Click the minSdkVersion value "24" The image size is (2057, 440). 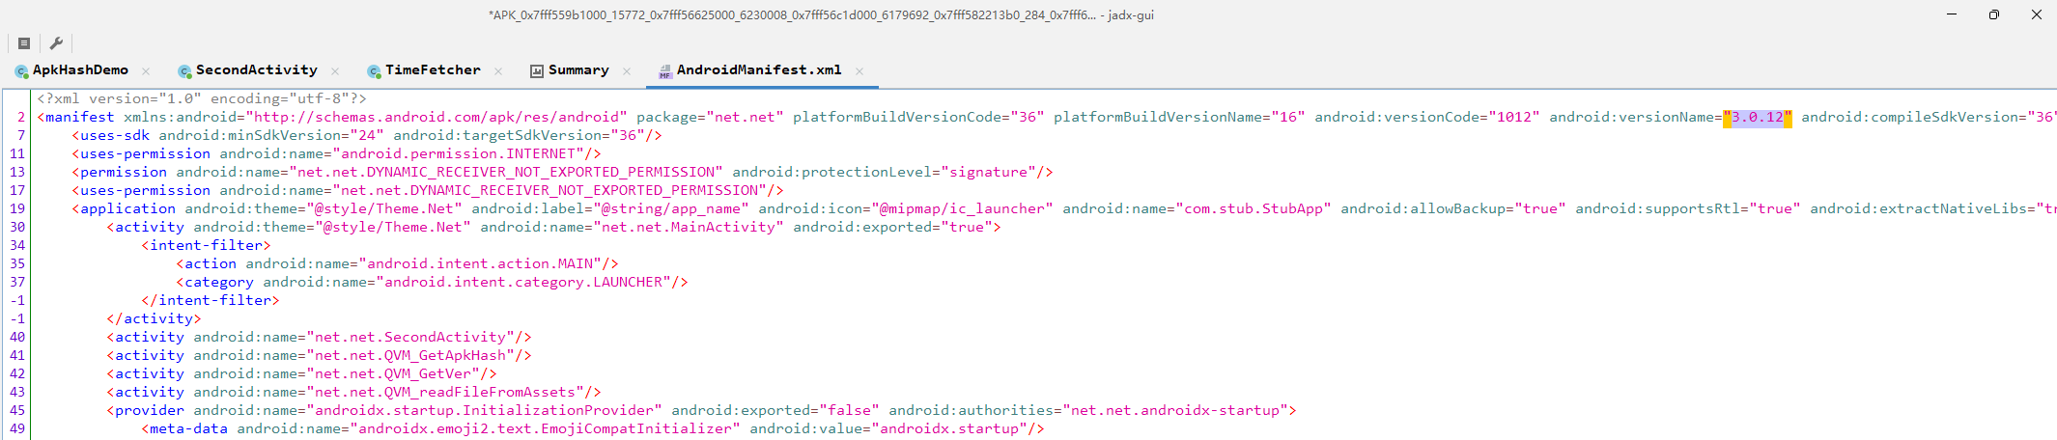367,136
